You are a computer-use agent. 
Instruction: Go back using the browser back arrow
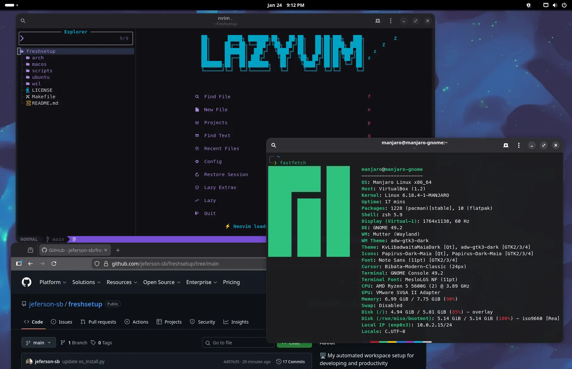[x=30, y=264]
